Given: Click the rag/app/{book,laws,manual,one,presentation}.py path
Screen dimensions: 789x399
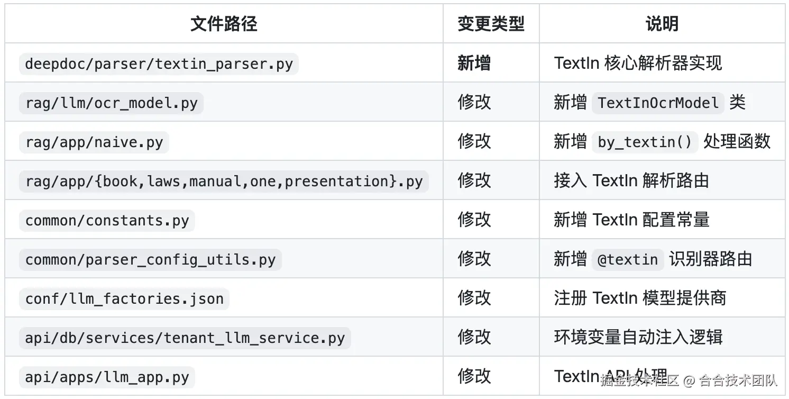Looking at the screenshot, I should tap(224, 181).
